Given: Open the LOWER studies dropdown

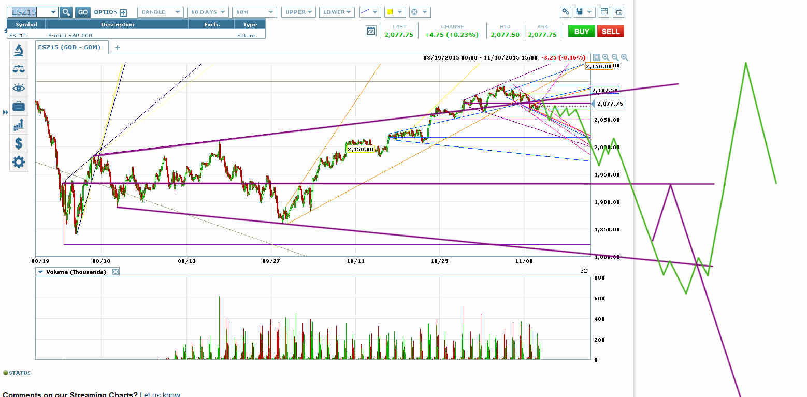Looking at the screenshot, I should tap(337, 12).
